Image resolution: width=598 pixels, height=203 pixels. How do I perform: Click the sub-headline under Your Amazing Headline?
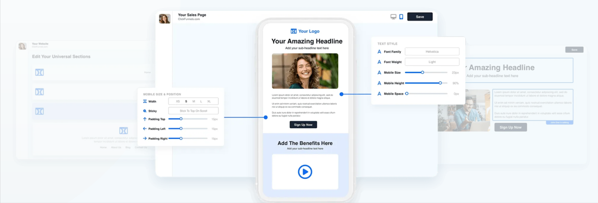pyautogui.click(x=307, y=48)
